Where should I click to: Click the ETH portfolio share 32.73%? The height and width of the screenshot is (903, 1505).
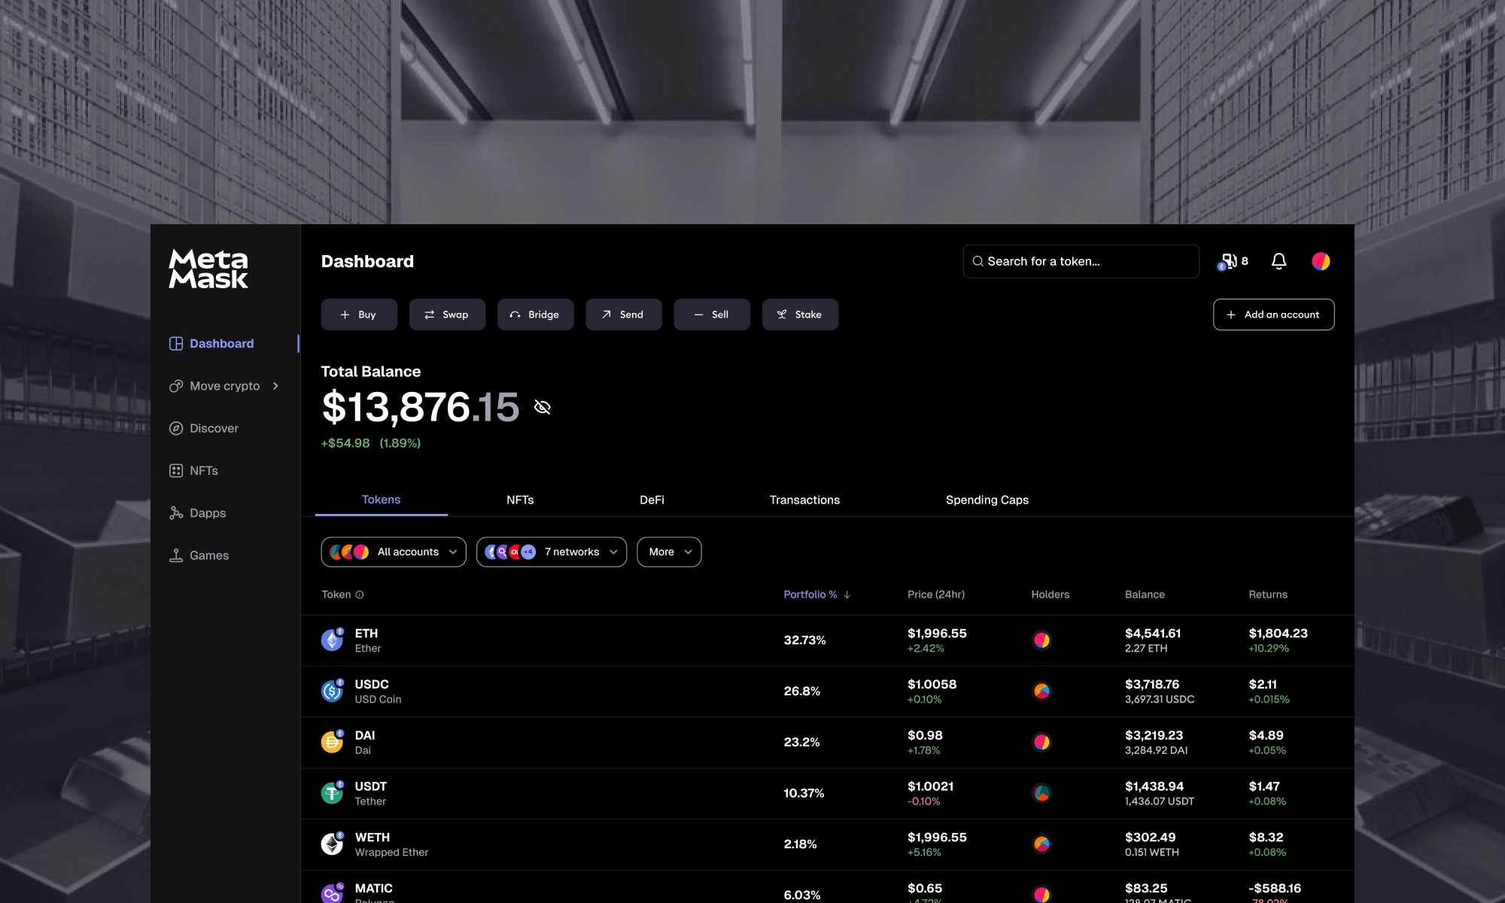tap(804, 640)
